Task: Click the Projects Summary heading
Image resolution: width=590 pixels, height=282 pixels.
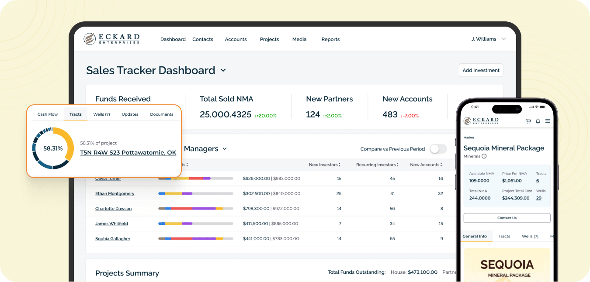Action: (x=127, y=273)
